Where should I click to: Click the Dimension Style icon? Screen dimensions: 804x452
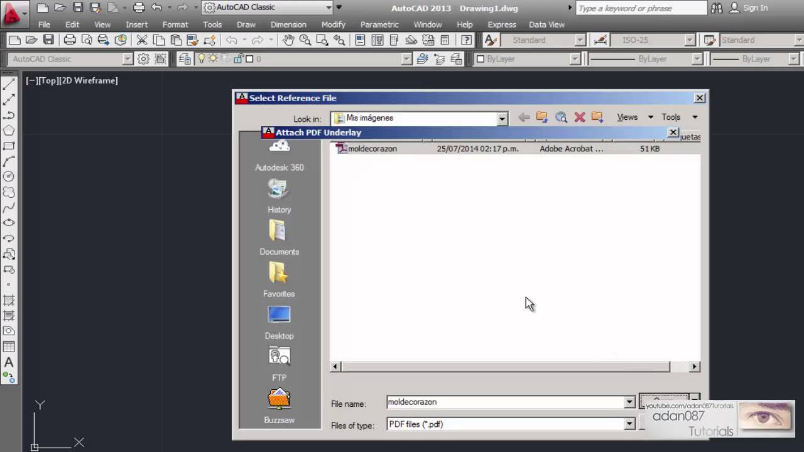pos(600,40)
